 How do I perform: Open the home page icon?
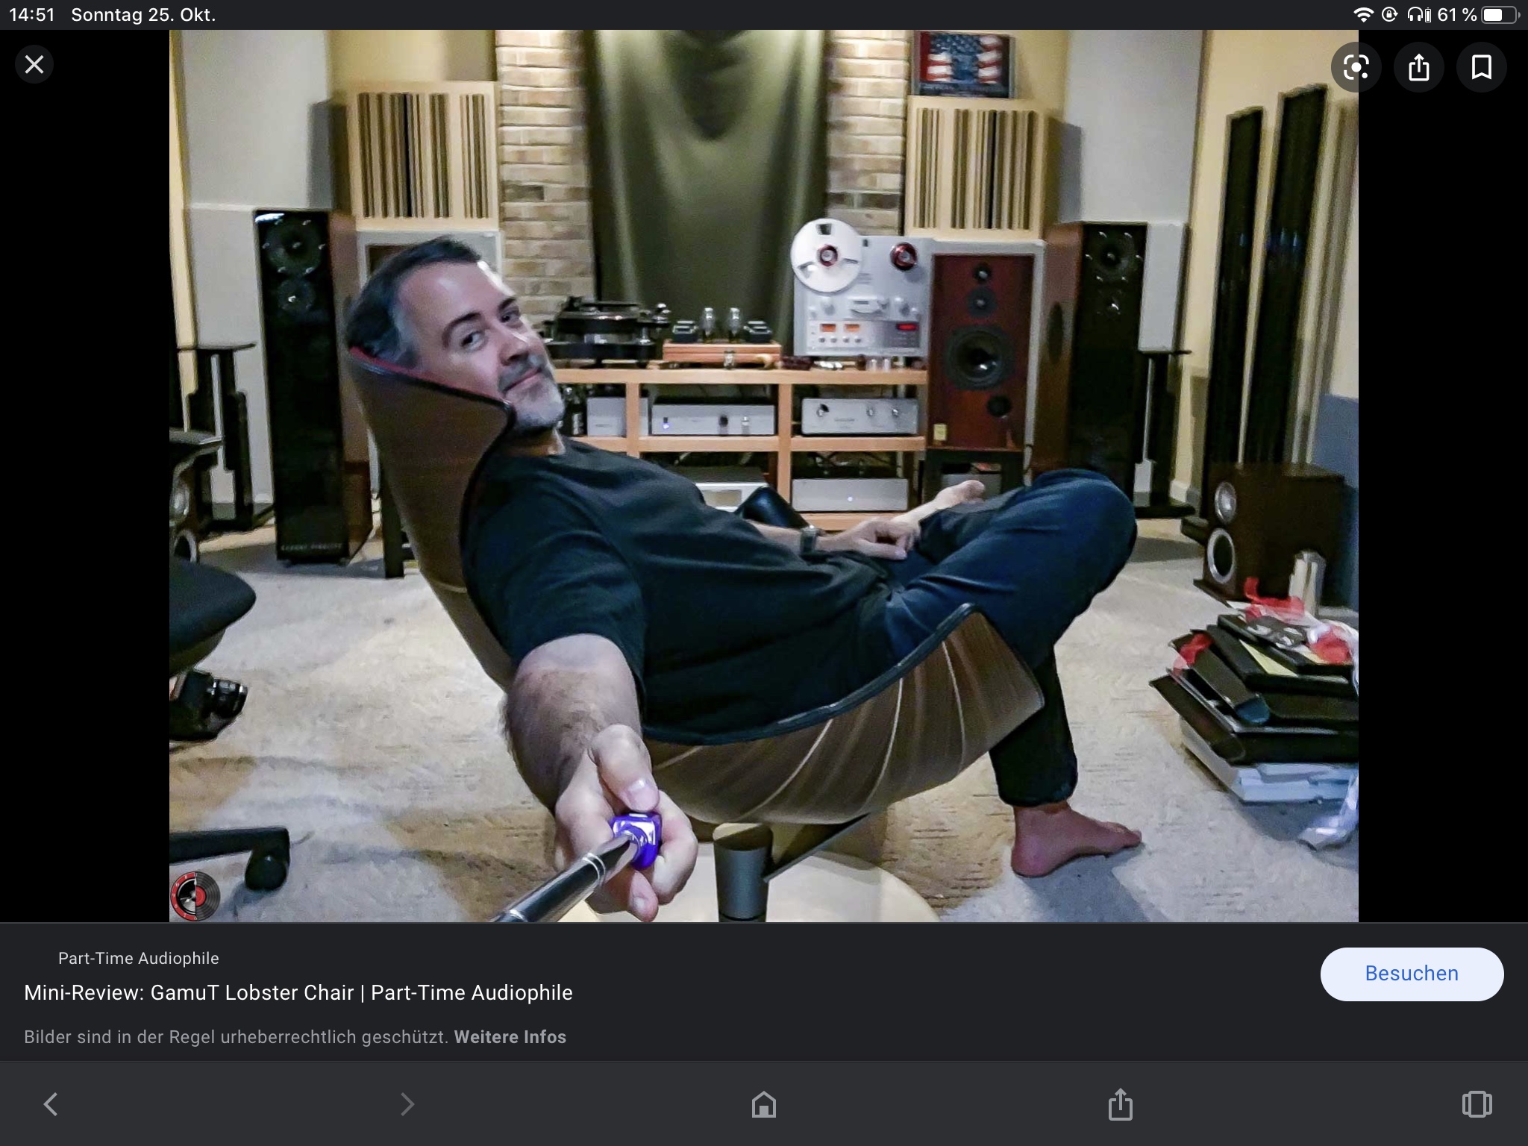[x=764, y=1103]
